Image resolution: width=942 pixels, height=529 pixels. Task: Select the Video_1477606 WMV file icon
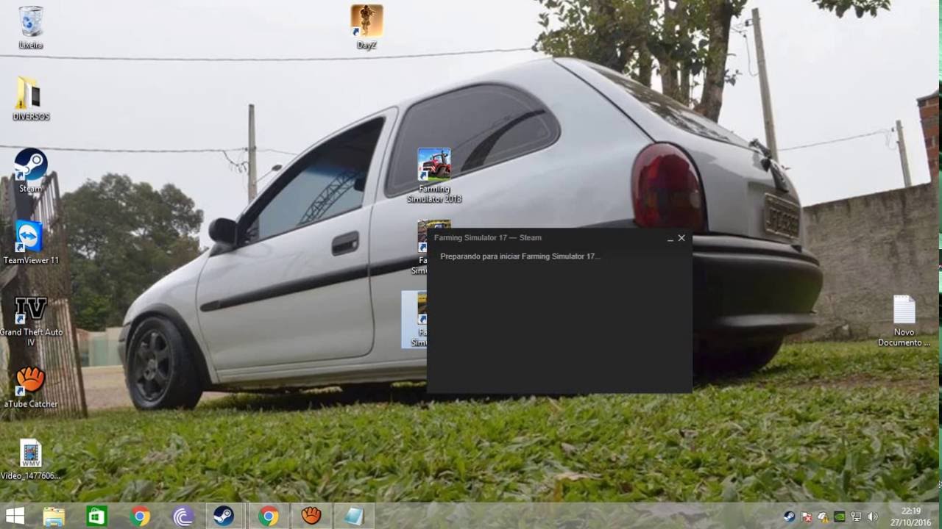coord(31,459)
